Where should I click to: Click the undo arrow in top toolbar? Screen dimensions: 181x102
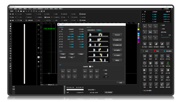tap(26, 11)
